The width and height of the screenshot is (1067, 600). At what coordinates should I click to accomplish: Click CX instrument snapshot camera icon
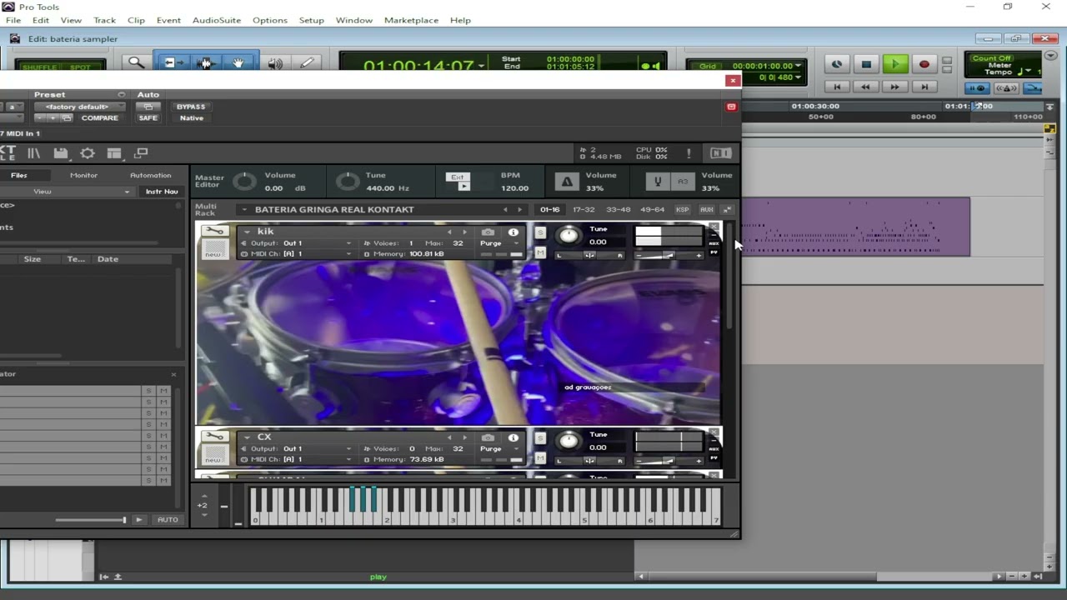[x=488, y=437]
